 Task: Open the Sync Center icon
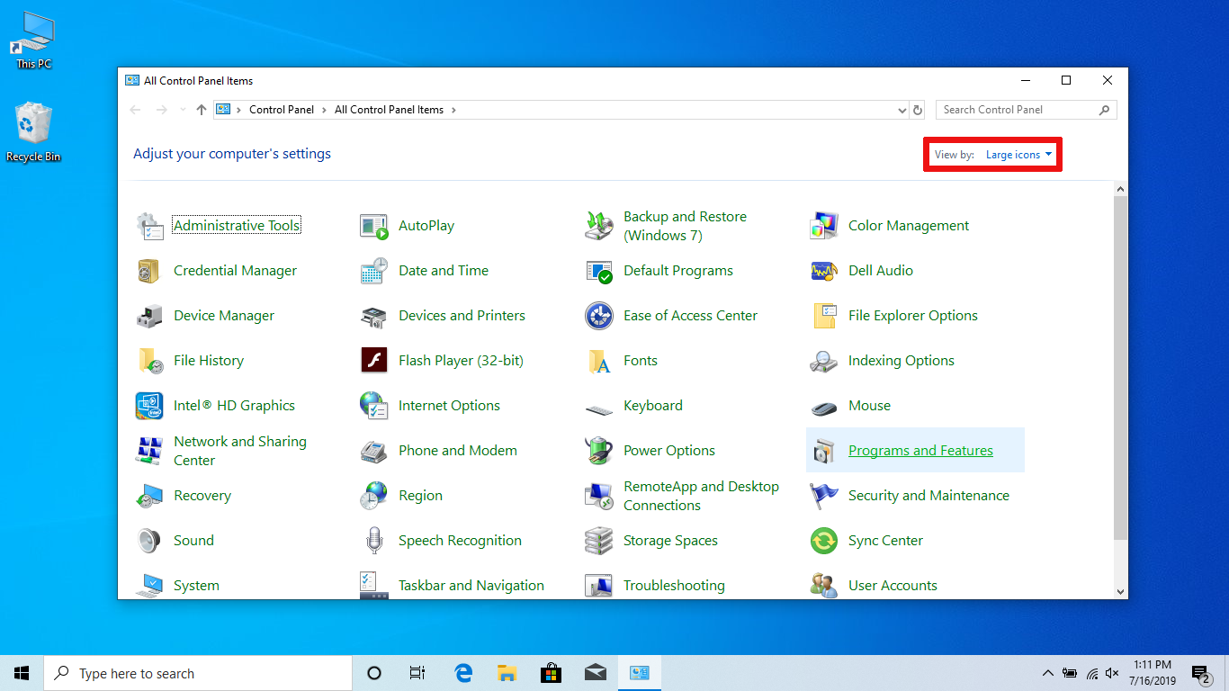(x=824, y=541)
